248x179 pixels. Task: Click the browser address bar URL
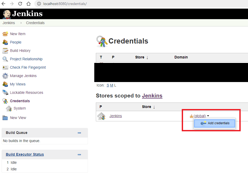point(65,4)
